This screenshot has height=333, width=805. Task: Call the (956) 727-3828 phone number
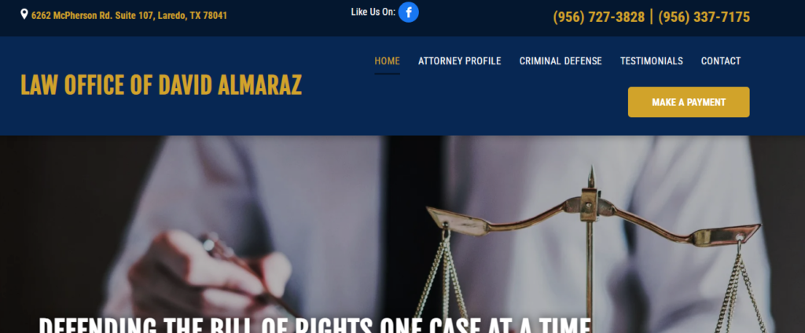point(598,17)
